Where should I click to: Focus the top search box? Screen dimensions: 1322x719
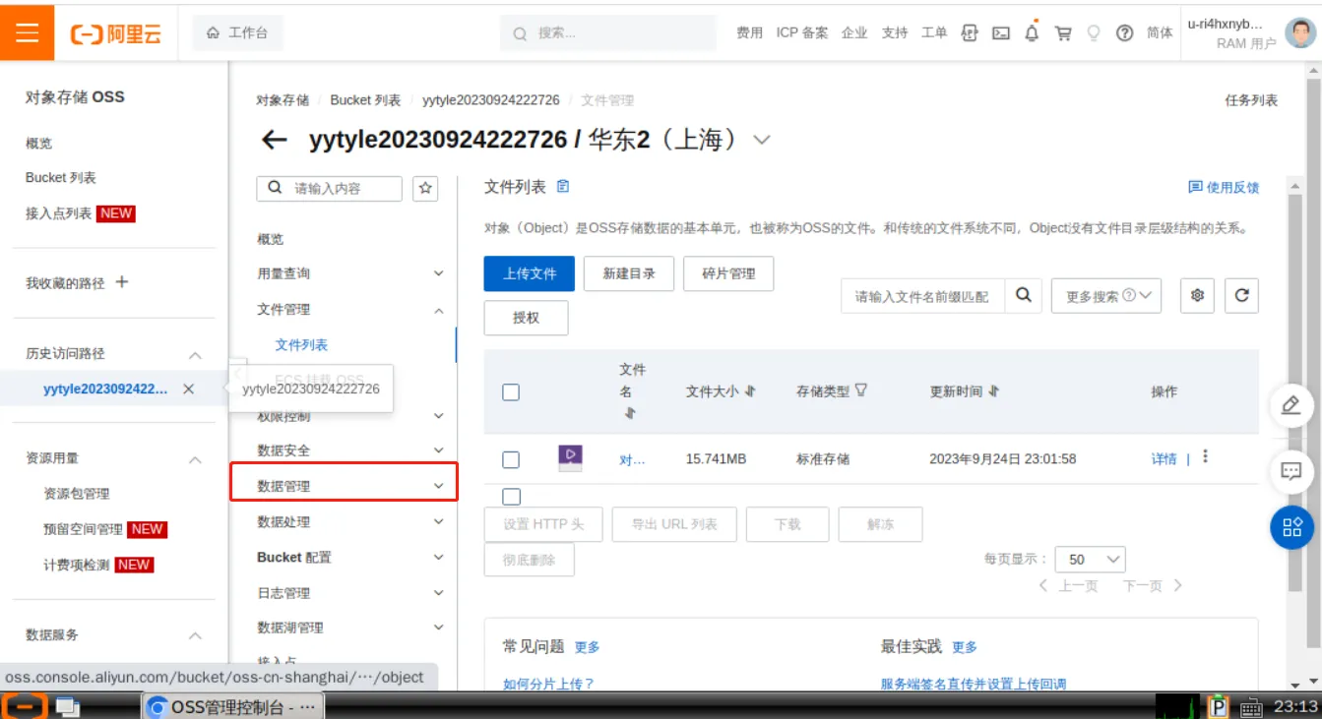click(608, 33)
